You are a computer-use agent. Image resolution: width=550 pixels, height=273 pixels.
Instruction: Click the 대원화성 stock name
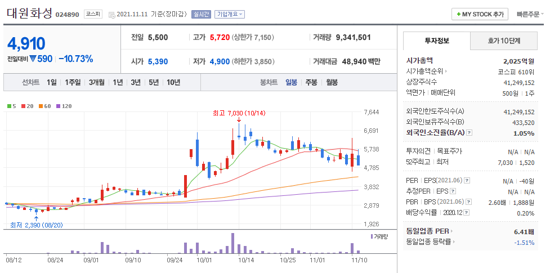click(29, 14)
